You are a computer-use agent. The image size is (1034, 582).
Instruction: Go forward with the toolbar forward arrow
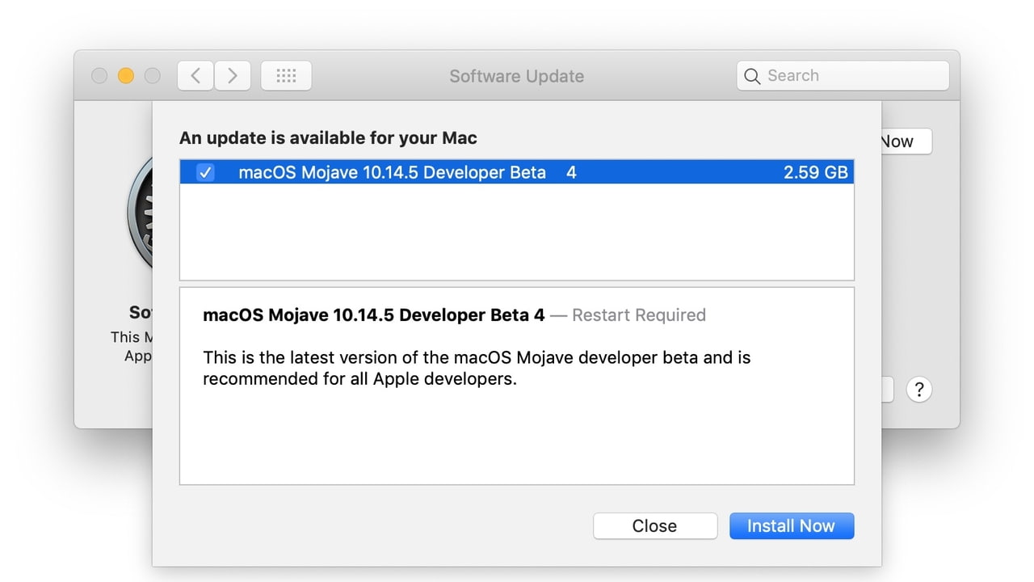click(x=233, y=76)
